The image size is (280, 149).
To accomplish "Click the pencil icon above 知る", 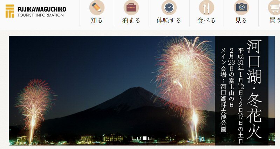I will [97, 7].
